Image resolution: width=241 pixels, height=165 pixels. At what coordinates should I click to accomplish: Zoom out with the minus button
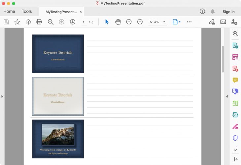tap(129, 22)
